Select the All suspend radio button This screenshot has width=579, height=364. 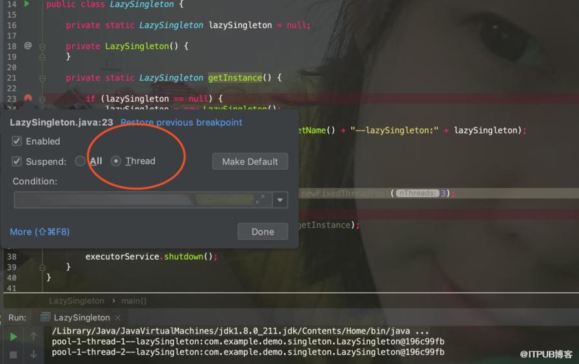point(80,161)
